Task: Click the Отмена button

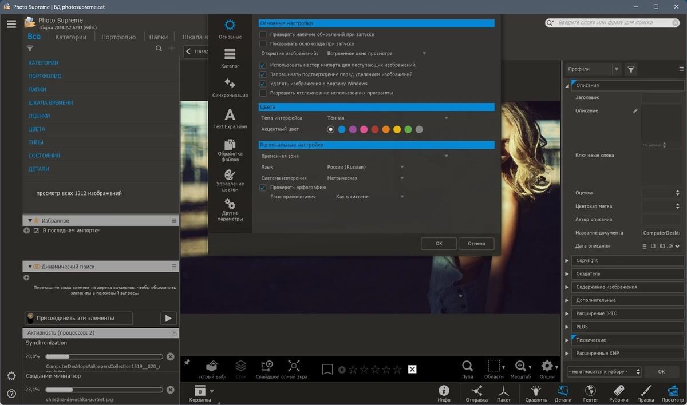Action: click(476, 244)
